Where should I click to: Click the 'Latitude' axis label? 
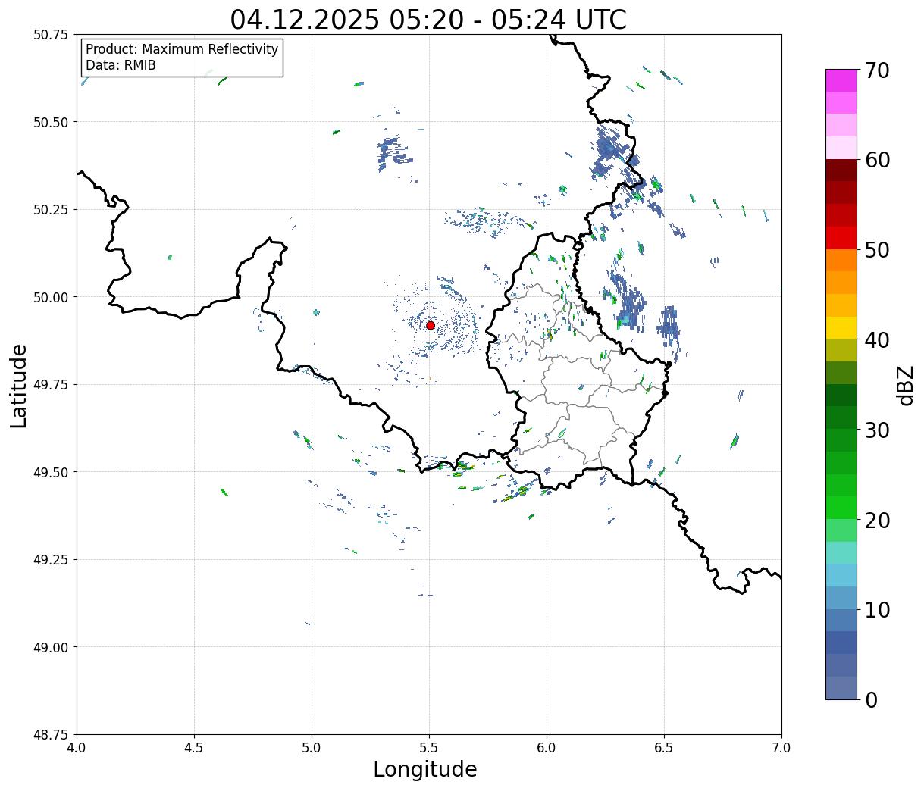(19, 386)
